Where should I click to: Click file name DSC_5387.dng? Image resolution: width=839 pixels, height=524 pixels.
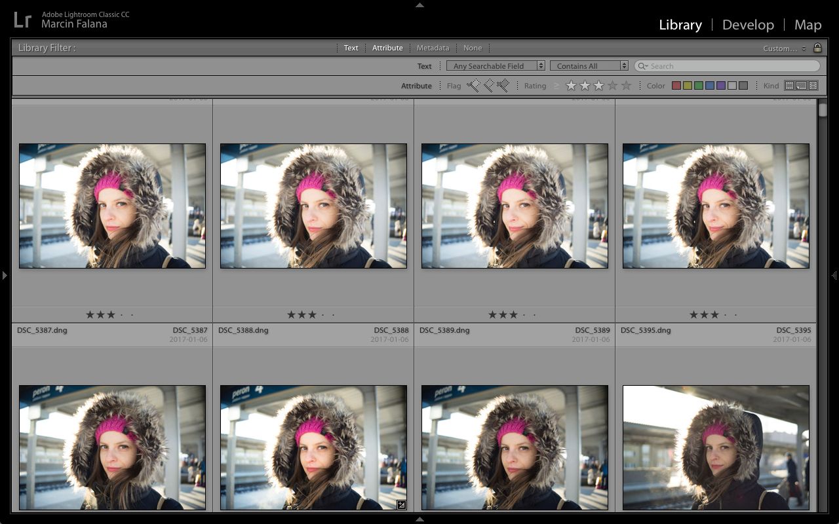[x=42, y=330]
